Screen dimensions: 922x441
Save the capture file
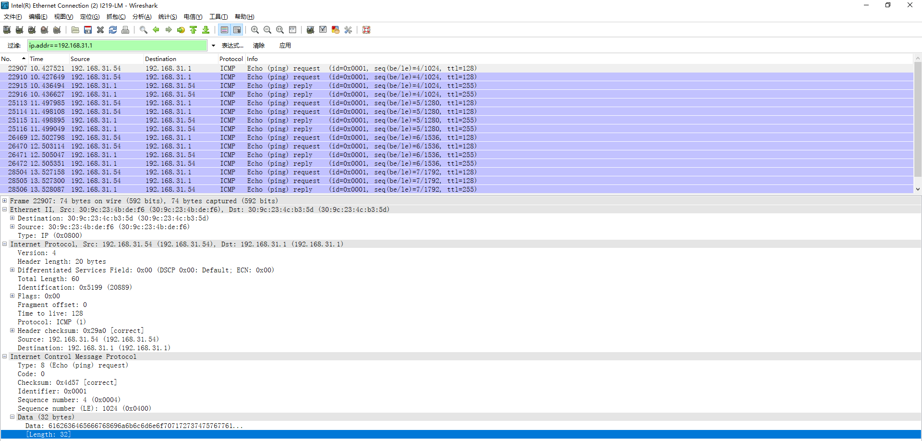pyautogui.click(x=88, y=30)
